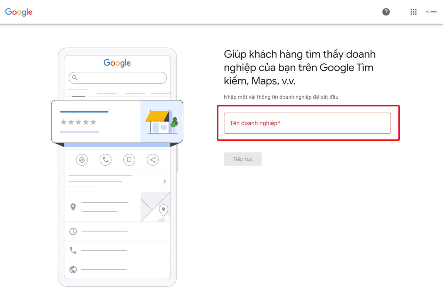Open the Google apps grid menu
Screen dimensions: 443x294
pos(413,12)
